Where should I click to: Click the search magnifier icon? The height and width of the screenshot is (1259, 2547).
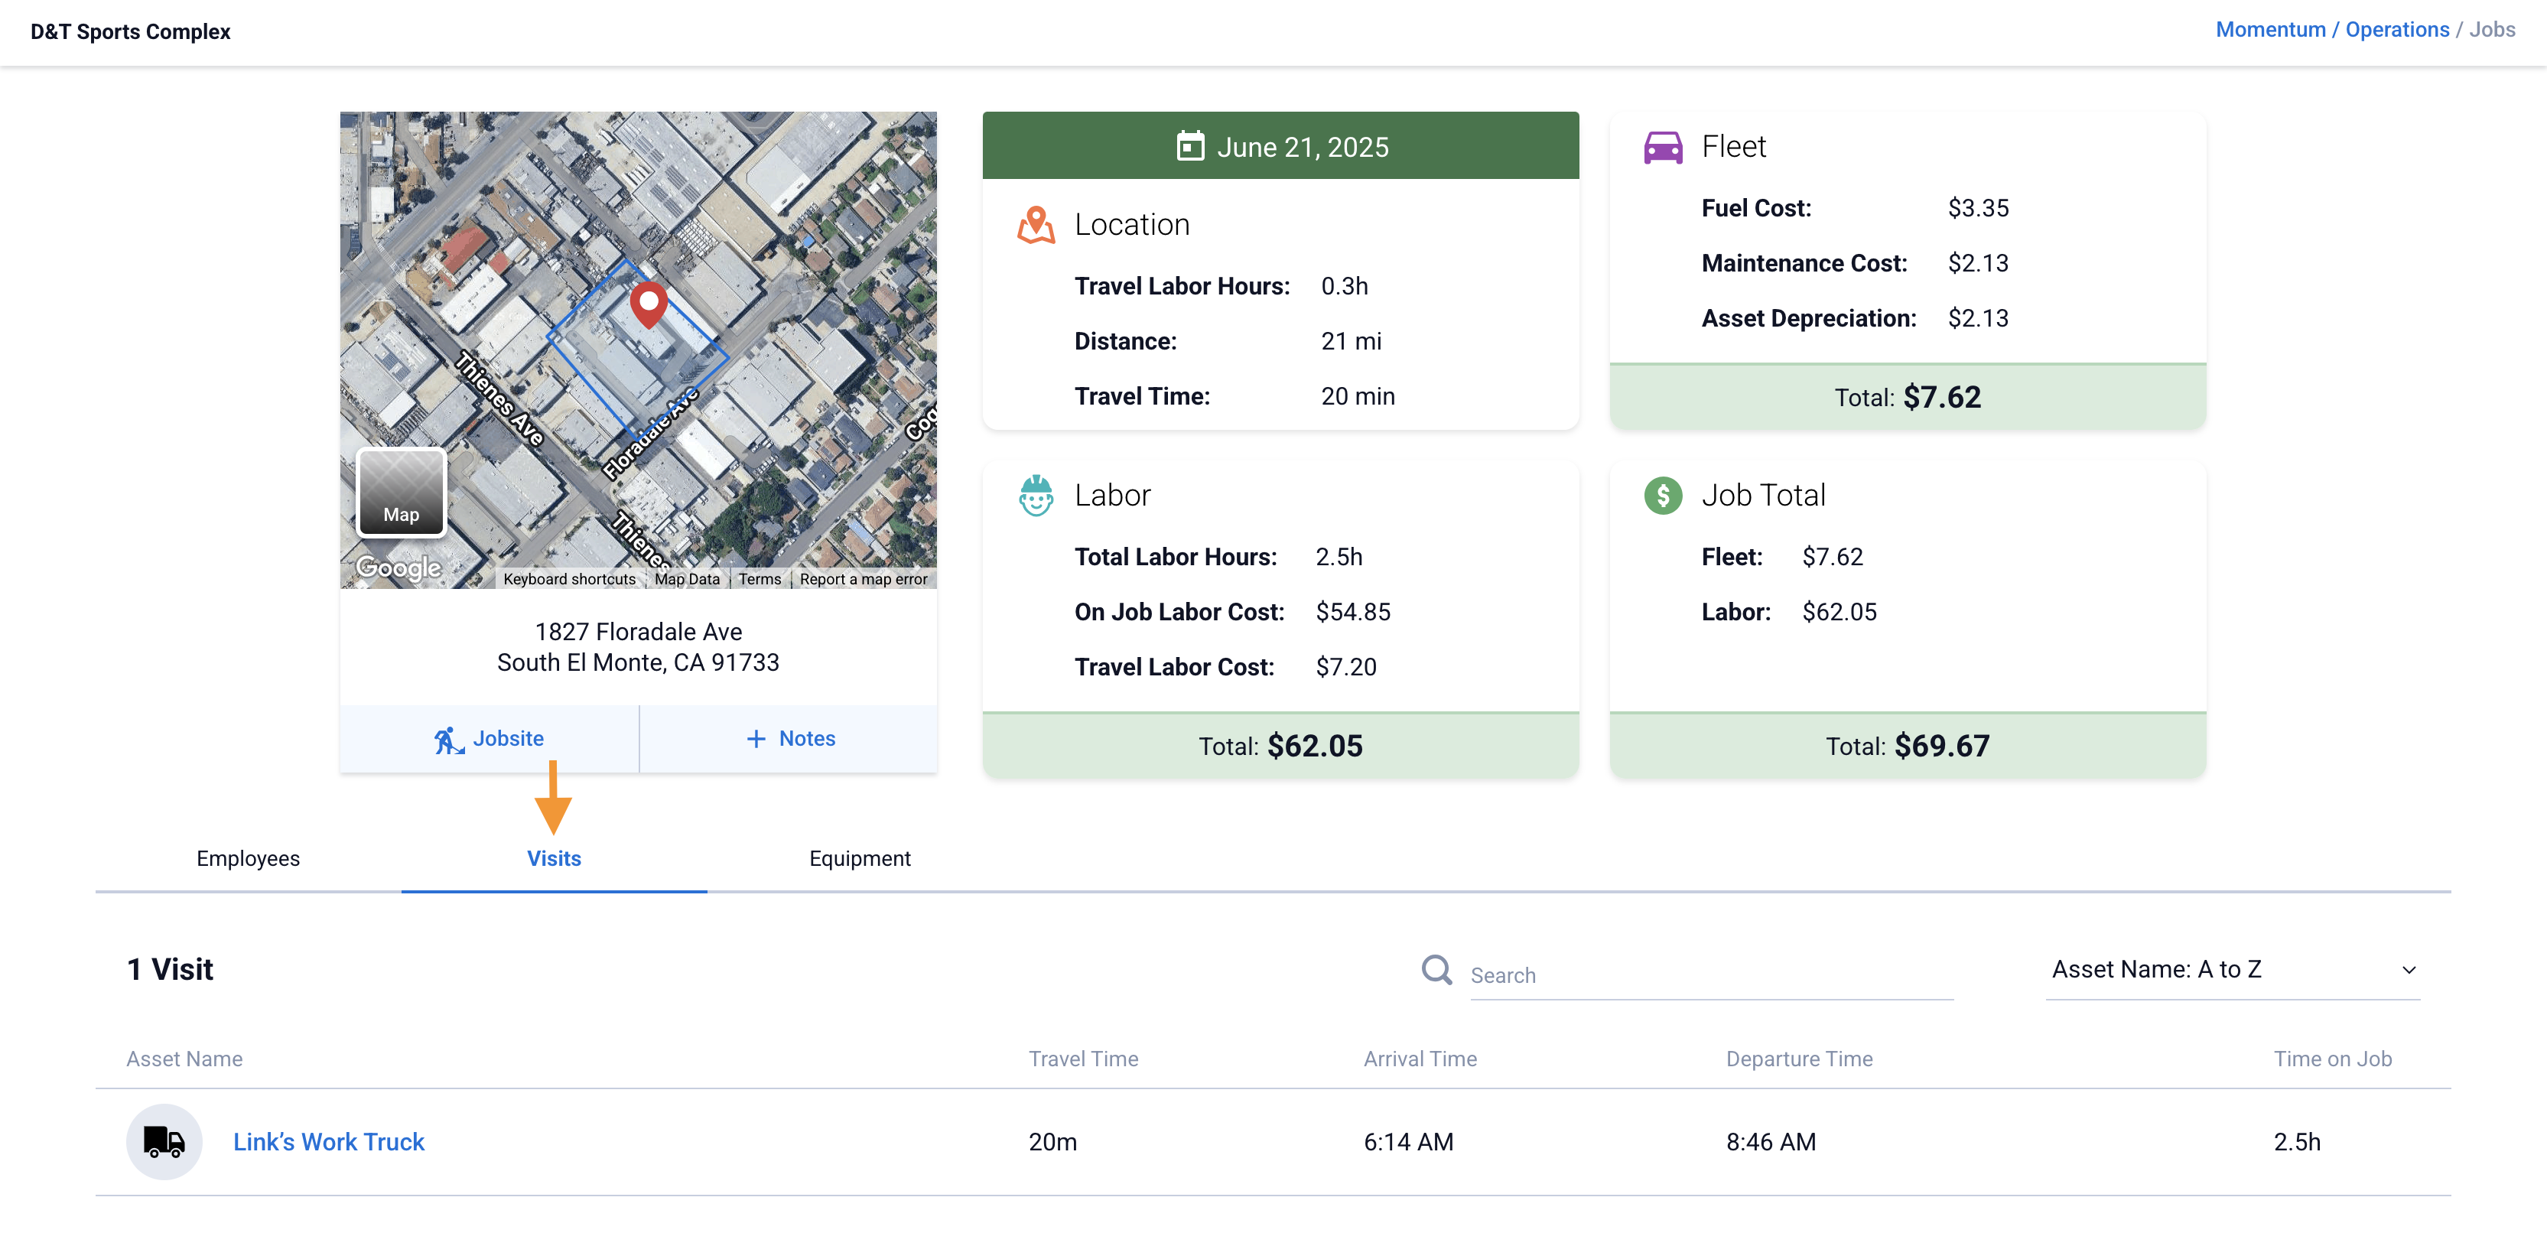click(x=1436, y=970)
